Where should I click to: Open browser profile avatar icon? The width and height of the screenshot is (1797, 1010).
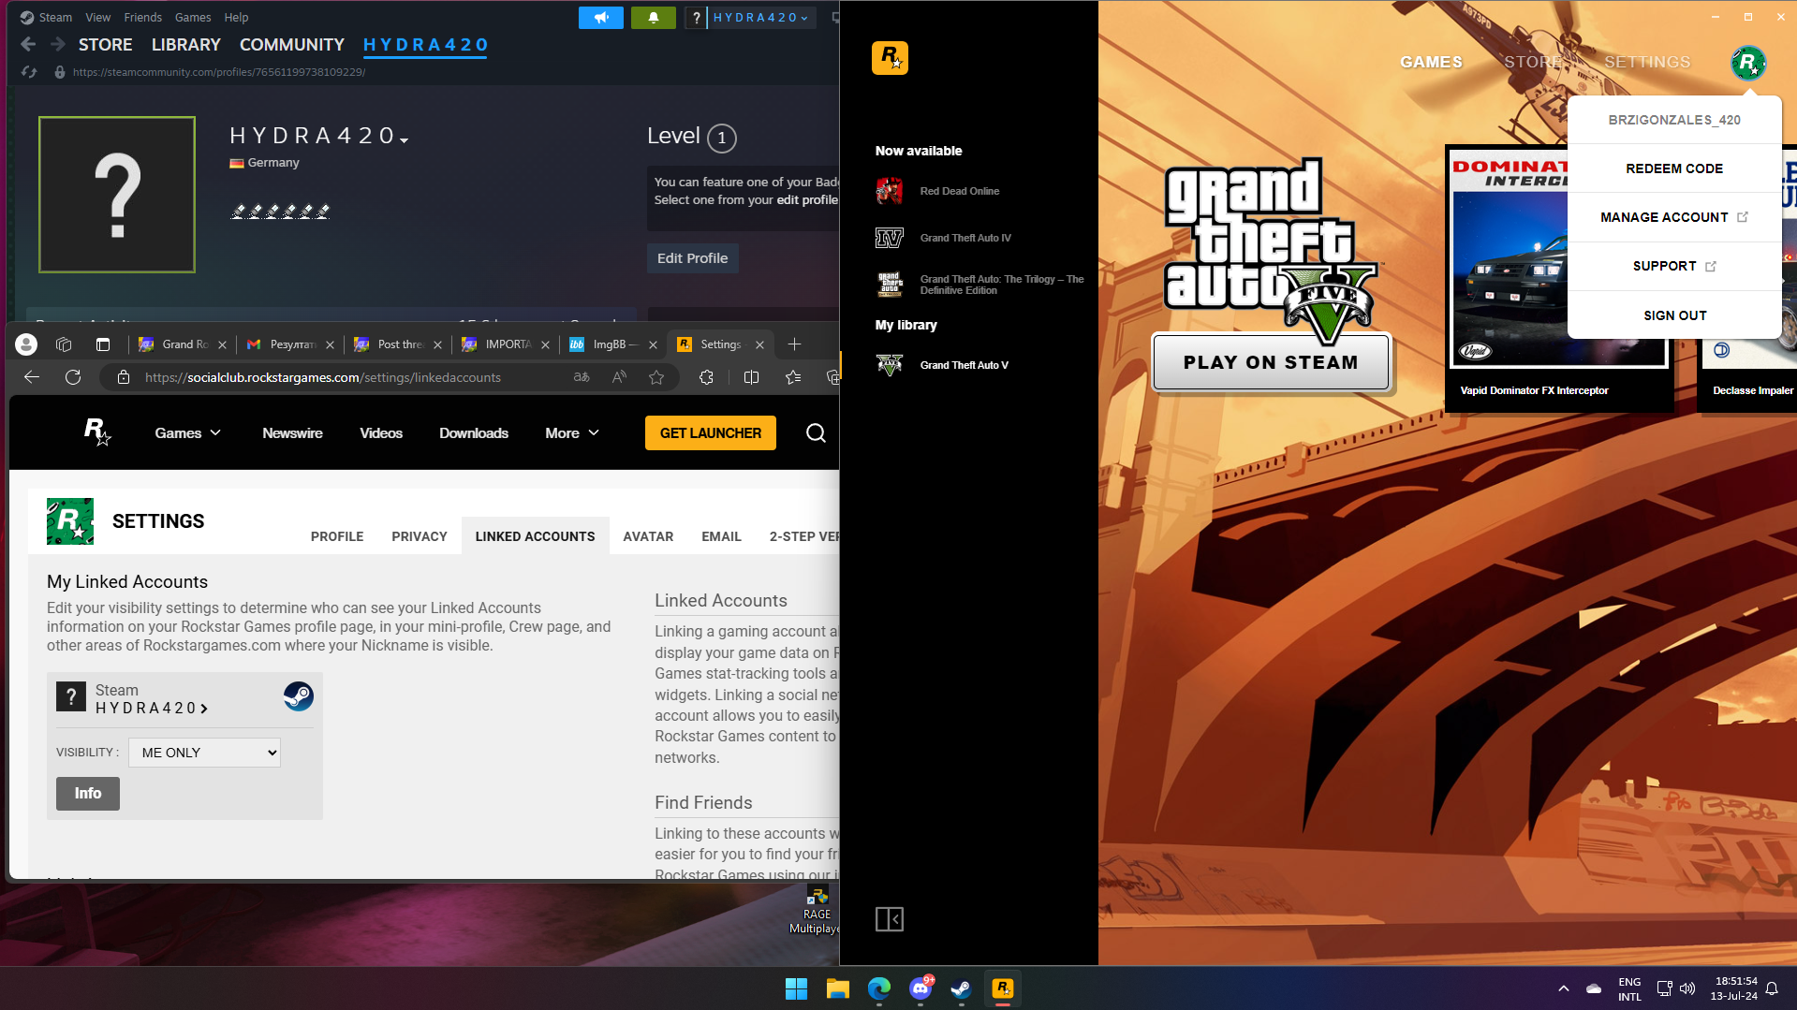[26, 344]
